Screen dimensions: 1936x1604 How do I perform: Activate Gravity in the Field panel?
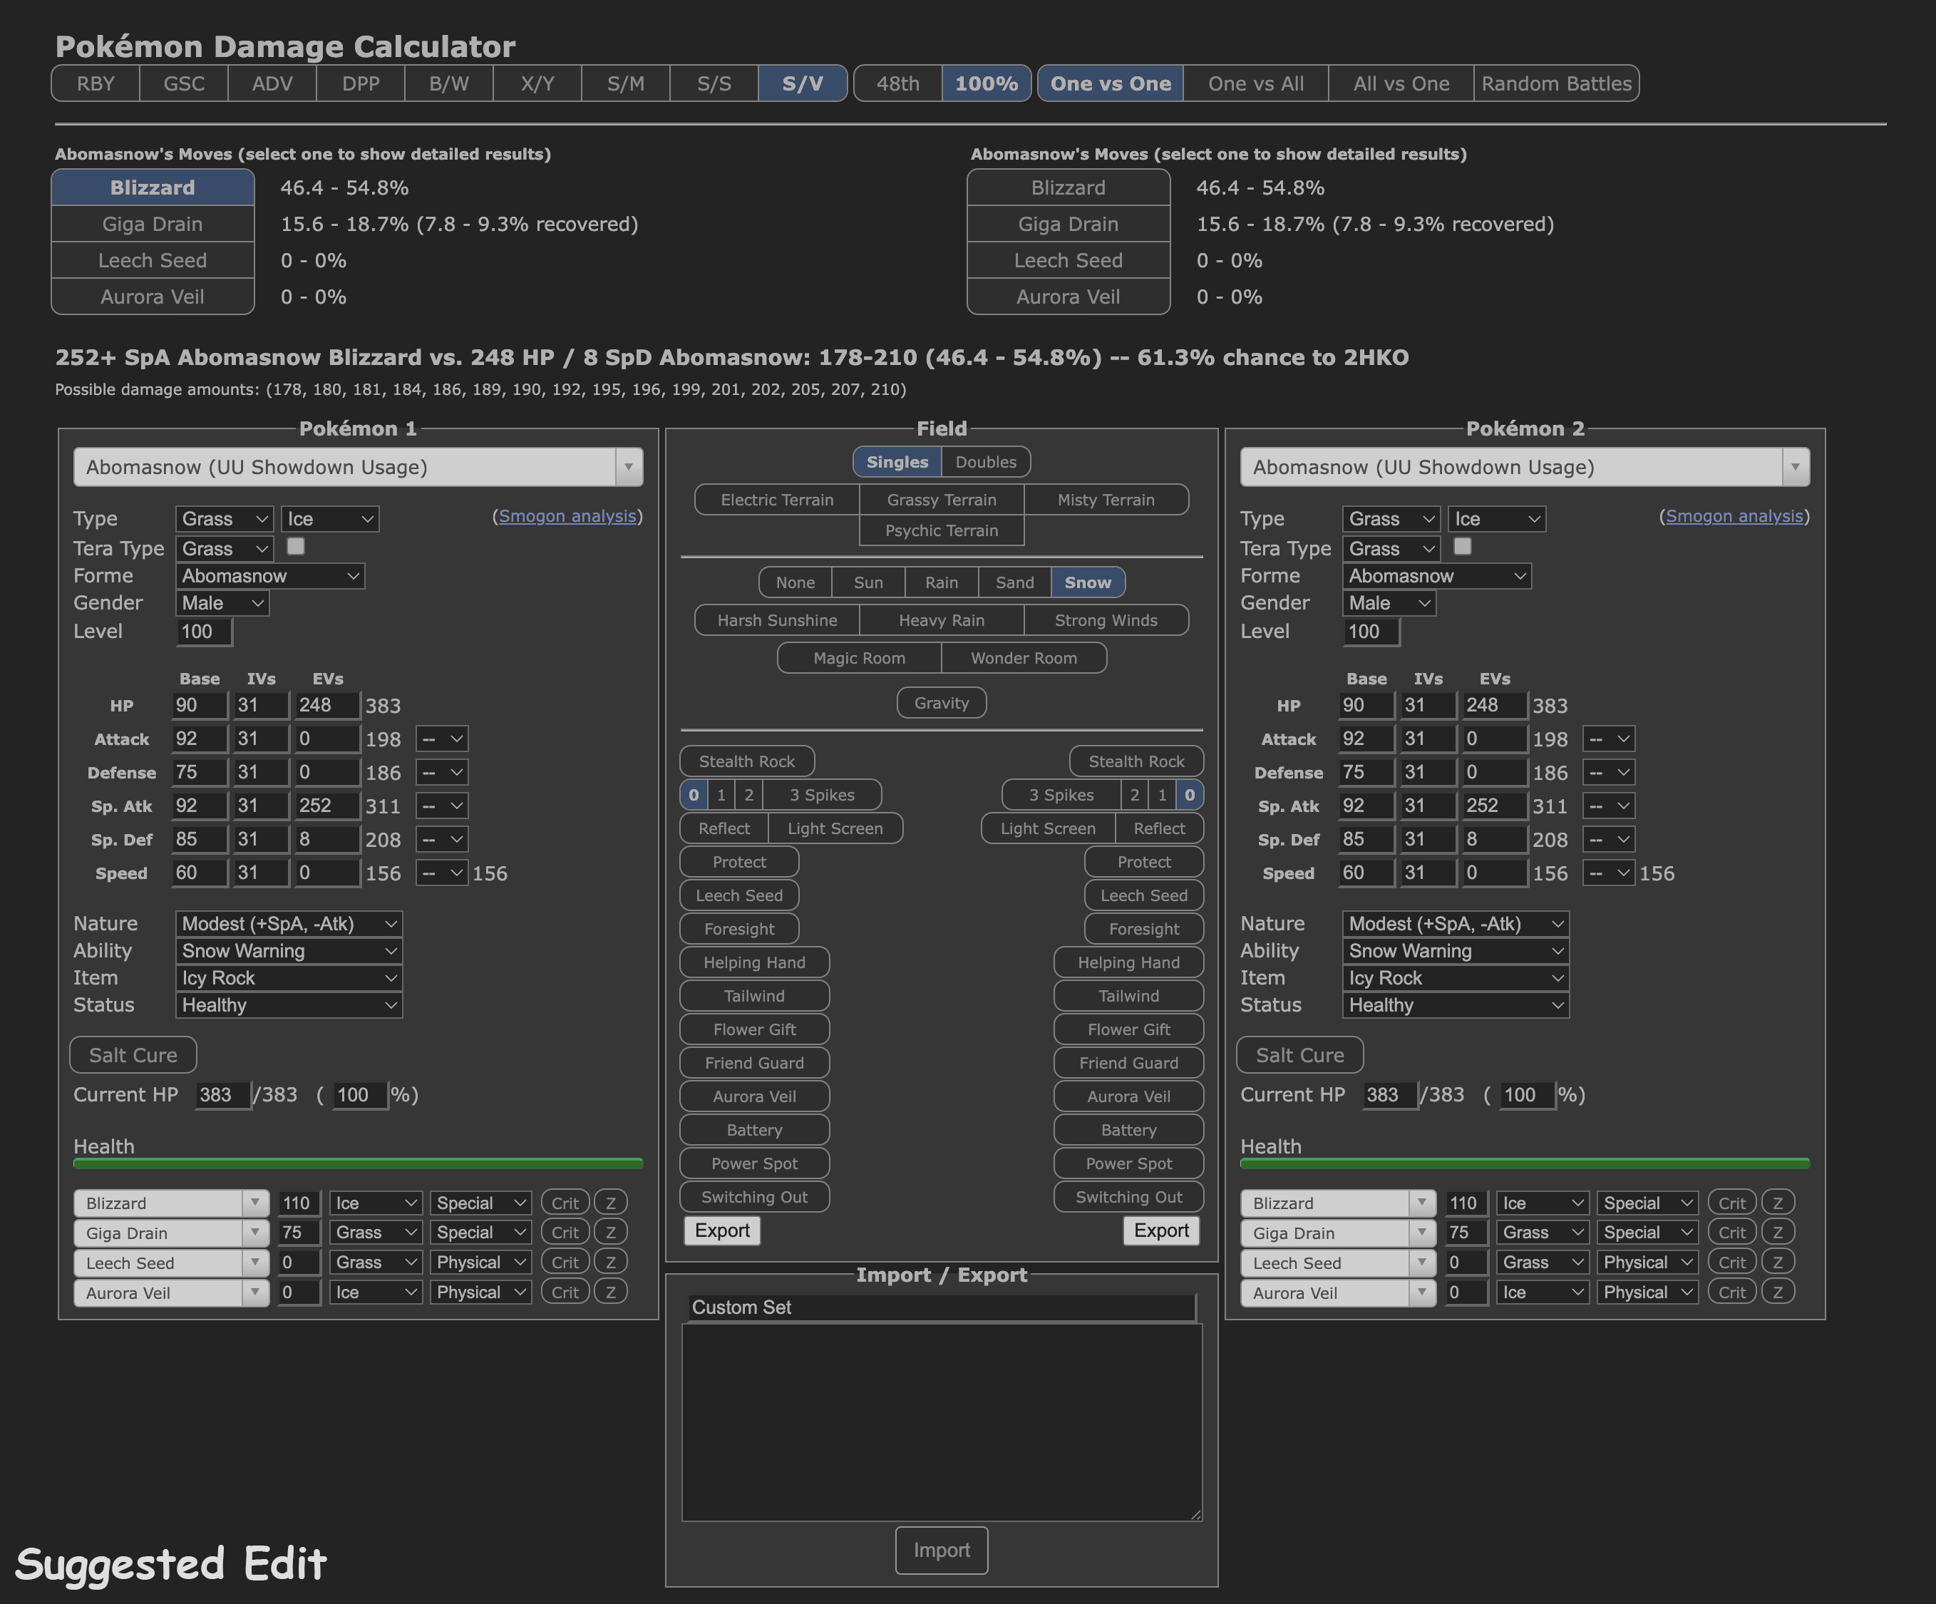coord(941,702)
